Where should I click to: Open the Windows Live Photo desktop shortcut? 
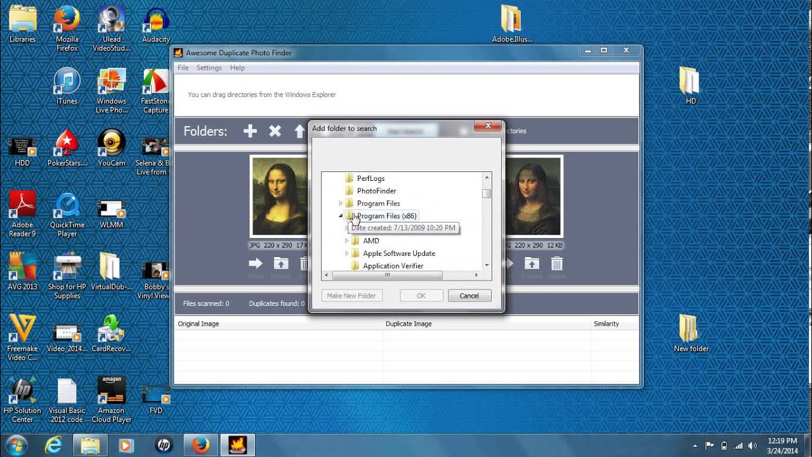[x=112, y=91]
